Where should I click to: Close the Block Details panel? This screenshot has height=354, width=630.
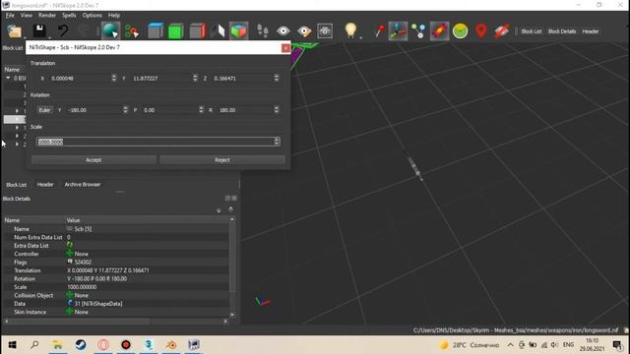point(234,198)
